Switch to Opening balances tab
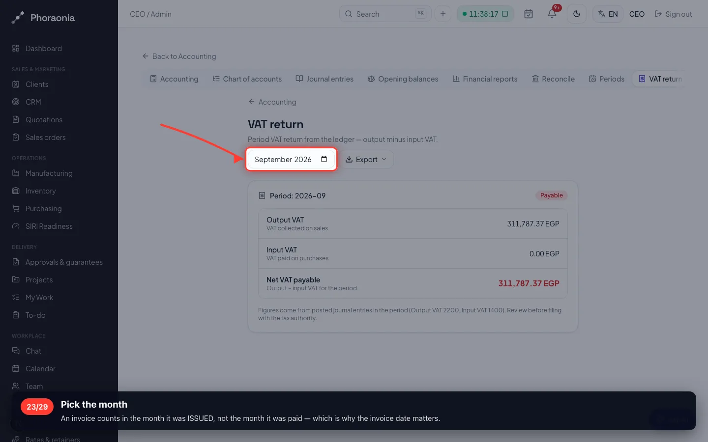The width and height of the screenshot is (708, 442). tap(403, 79)
